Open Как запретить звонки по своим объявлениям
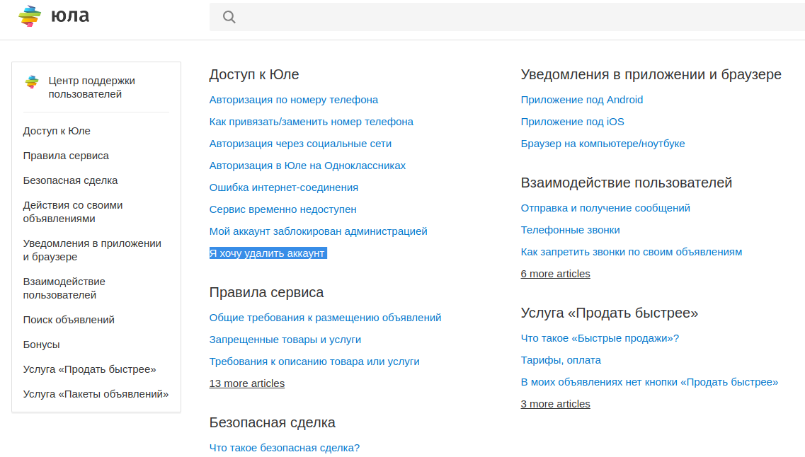 point(632,252)
